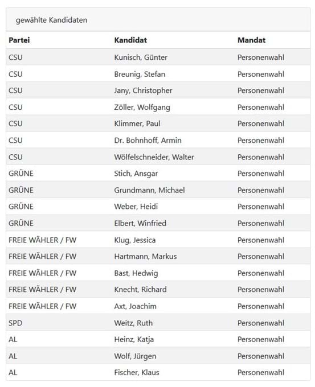Image resolution: width=315 pixels, height=387 pixels.
Task: Select candidate Wölfelschneider, Walter
Action: 154,157
